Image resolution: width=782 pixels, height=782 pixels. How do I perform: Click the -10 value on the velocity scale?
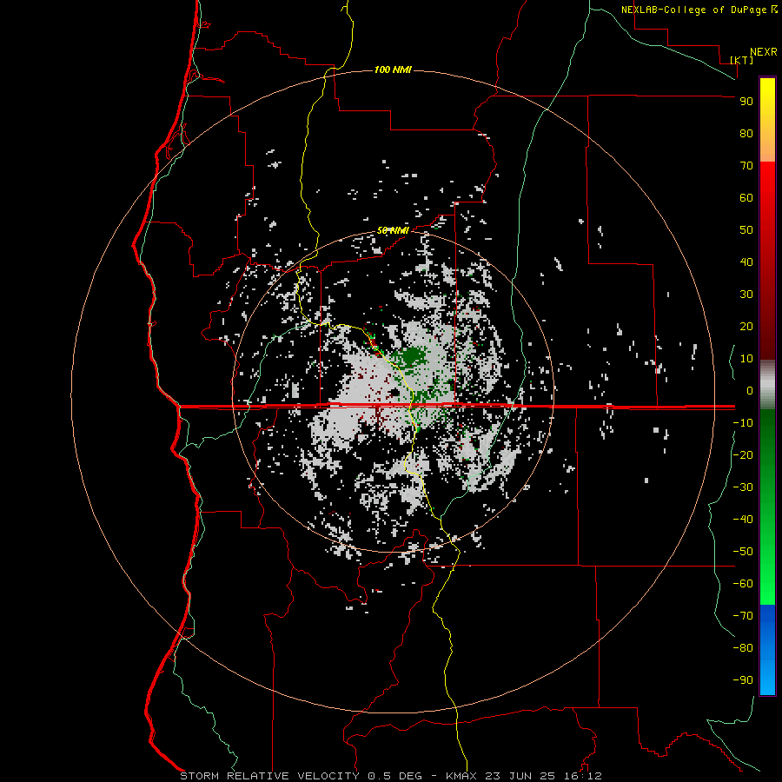[x=743, y=423]
